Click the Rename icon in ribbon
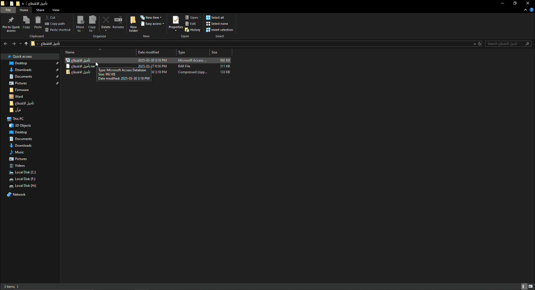Viewport: 535px width, 290px height. 118,20
